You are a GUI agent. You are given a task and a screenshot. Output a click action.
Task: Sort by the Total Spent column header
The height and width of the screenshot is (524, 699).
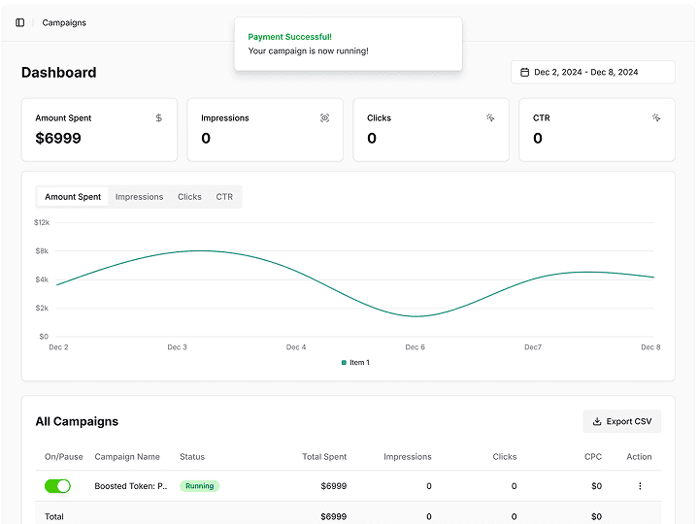[x=324, y=457]
